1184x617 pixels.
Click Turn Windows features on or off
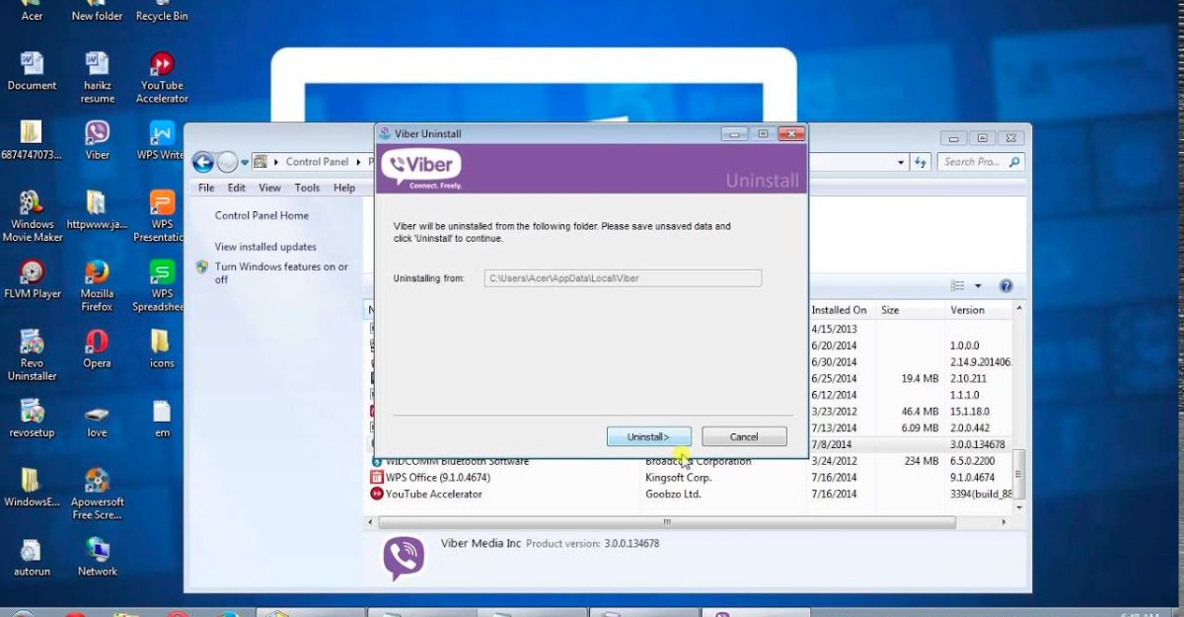coord(281,272)
